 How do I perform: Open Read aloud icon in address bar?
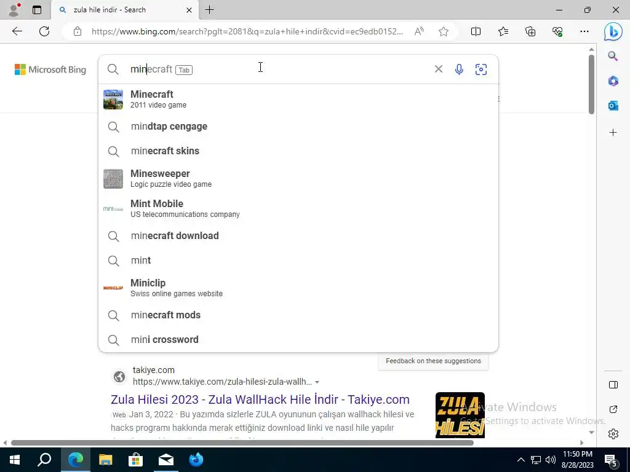pyautogui.click(x=419, y=31)
